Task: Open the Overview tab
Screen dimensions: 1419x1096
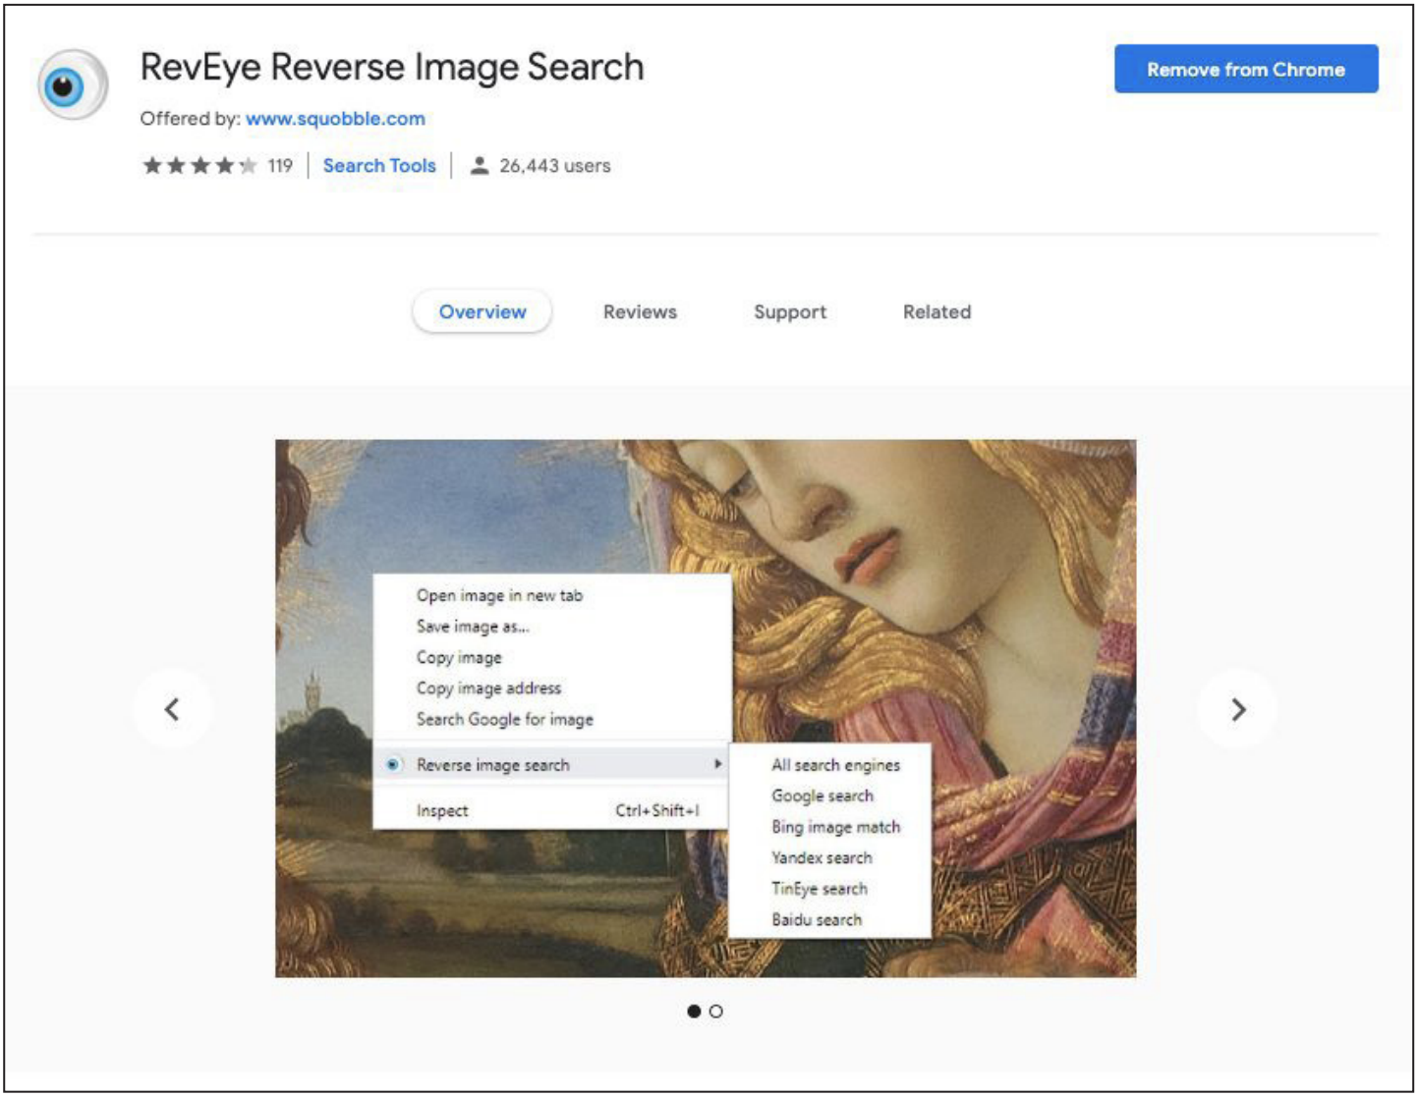Action: pos(482,312)
